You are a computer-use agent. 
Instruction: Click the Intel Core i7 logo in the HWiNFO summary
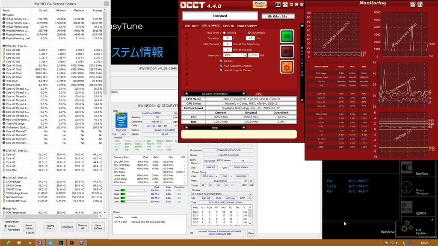(121, 120)
